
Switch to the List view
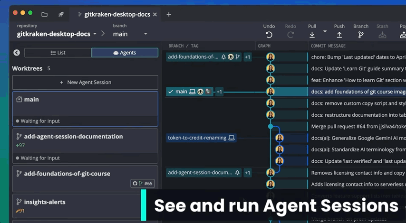point(58,53)
